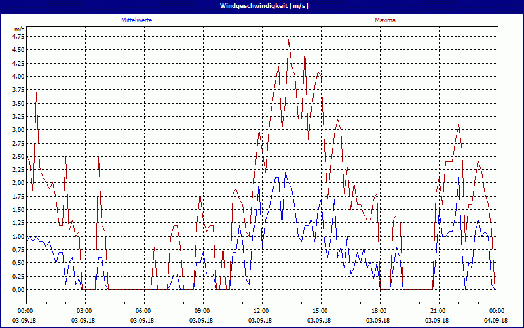
Task: Click the 03:00 time axis label
Action: tap(84, 310)
